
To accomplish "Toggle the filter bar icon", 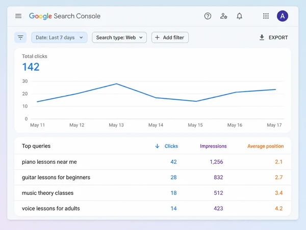I will click(x=20, y=37).
